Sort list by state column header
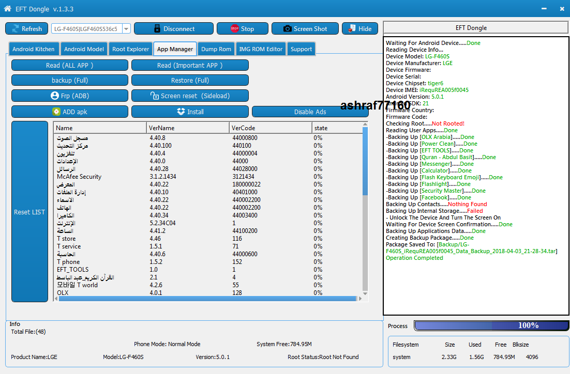This screenshot has height=374, width=570. coord(337,128)
